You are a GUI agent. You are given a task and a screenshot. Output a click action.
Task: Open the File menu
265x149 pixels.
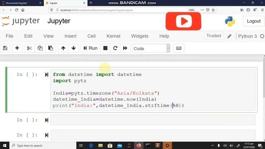[x=10, y=36]
